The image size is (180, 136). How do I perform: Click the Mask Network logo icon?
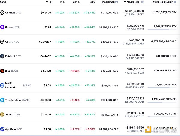tap(2, 85)
